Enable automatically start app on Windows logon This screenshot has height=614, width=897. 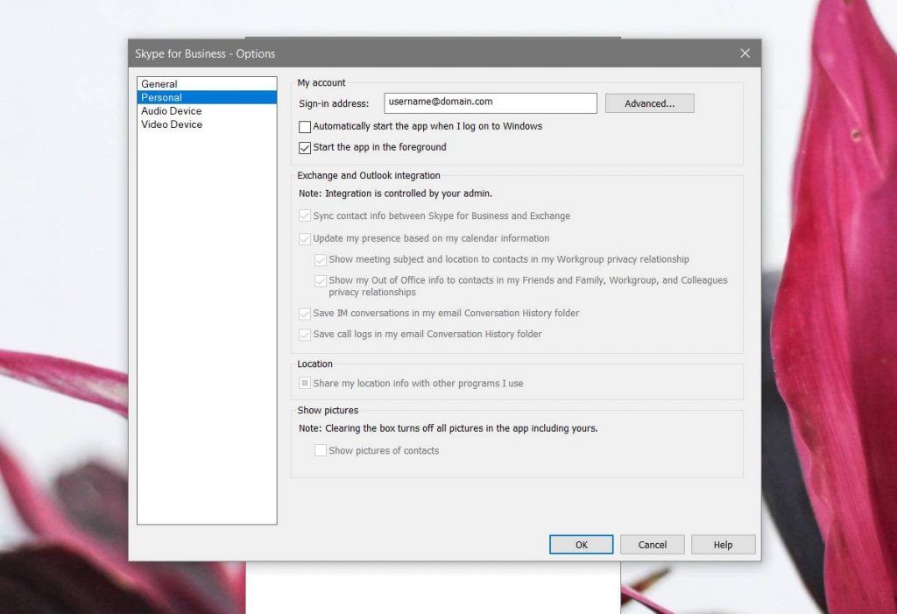[305, 127]
